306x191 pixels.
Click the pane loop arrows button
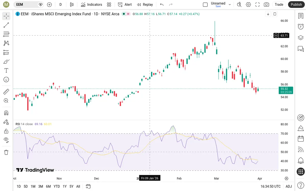point(275,14)
